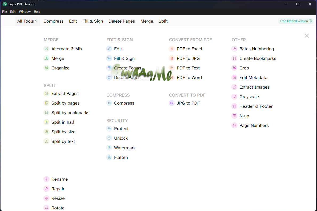This screenshot has width=317, height=211.
Task: Select Delete Pages in top toolbar
Action: click(x=122, y=21)
